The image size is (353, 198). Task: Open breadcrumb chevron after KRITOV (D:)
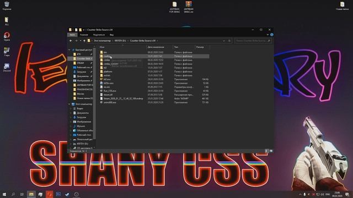point(128,41)
